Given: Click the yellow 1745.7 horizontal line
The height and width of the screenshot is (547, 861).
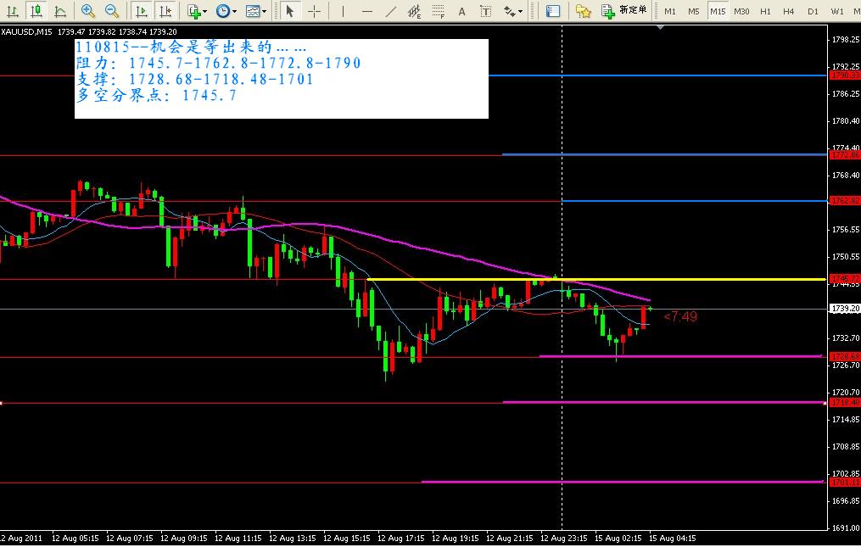Looking at the screenshot, I should tap(594, 279).
